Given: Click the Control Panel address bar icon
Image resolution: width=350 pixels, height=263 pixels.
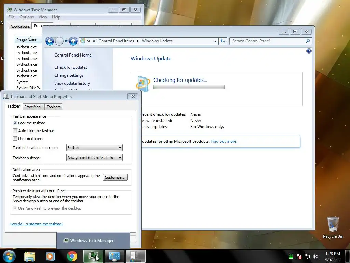Looking at the screenshot, I should click(x=83, y=41).
